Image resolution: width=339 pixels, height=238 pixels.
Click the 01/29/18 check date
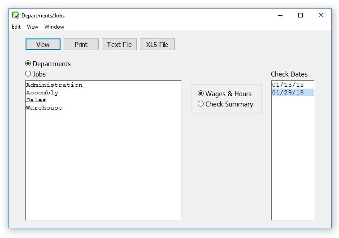(x=288, y=93)
